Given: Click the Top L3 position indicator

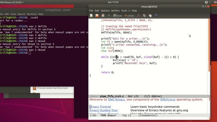Looking at the screenshot, I should click(x=126, y=115).
